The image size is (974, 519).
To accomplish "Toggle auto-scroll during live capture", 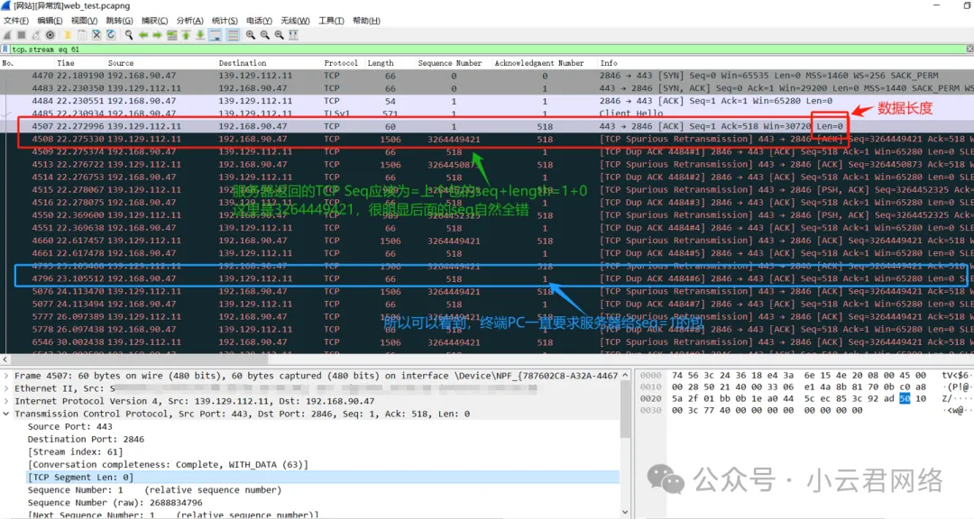I will pos(216,35).
